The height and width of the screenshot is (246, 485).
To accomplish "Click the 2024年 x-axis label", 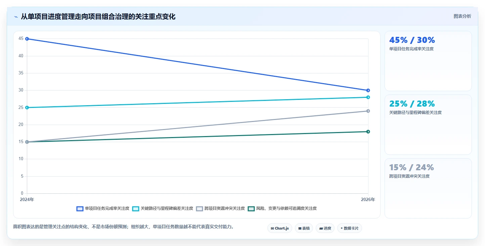I will pos(27,200).
